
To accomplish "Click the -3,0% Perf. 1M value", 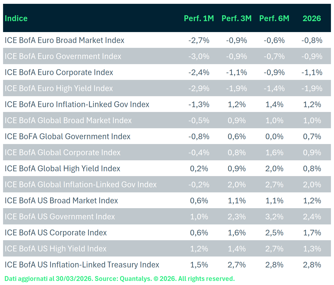I will [x=199, y=56].
